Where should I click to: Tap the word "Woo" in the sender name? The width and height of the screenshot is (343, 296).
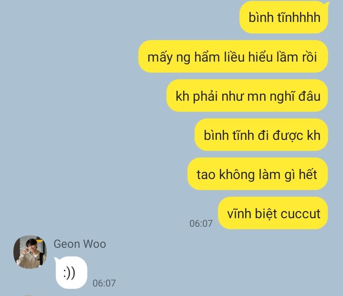point(95,244)
